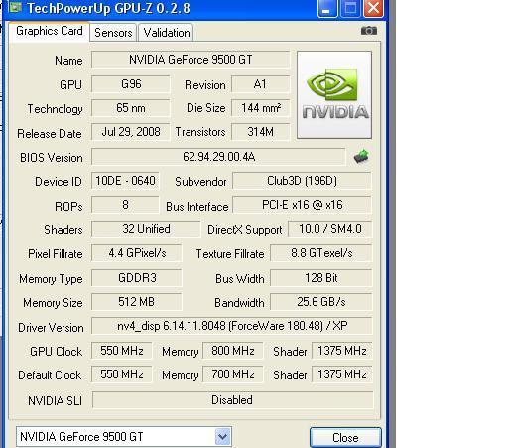
Task: Click the 'Die Size' label
Action: click(206, 108)
